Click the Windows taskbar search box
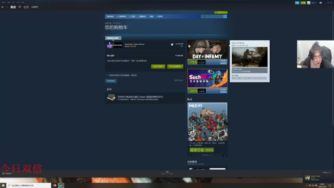334x188 pixels. point(29,185)
